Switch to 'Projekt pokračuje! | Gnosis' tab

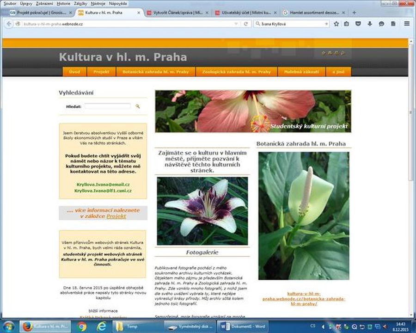[x=40, y=12]
